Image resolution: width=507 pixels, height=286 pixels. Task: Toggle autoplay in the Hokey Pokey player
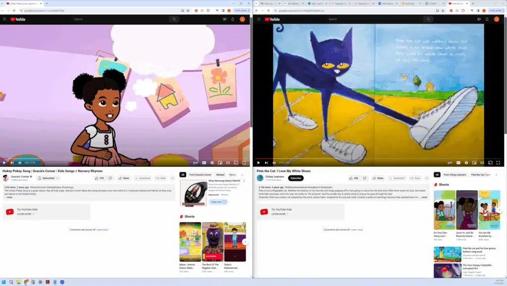click(x=196, y=162)
